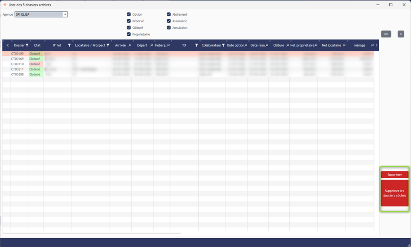Open the N° lot column filter icon

coord(69,45)
